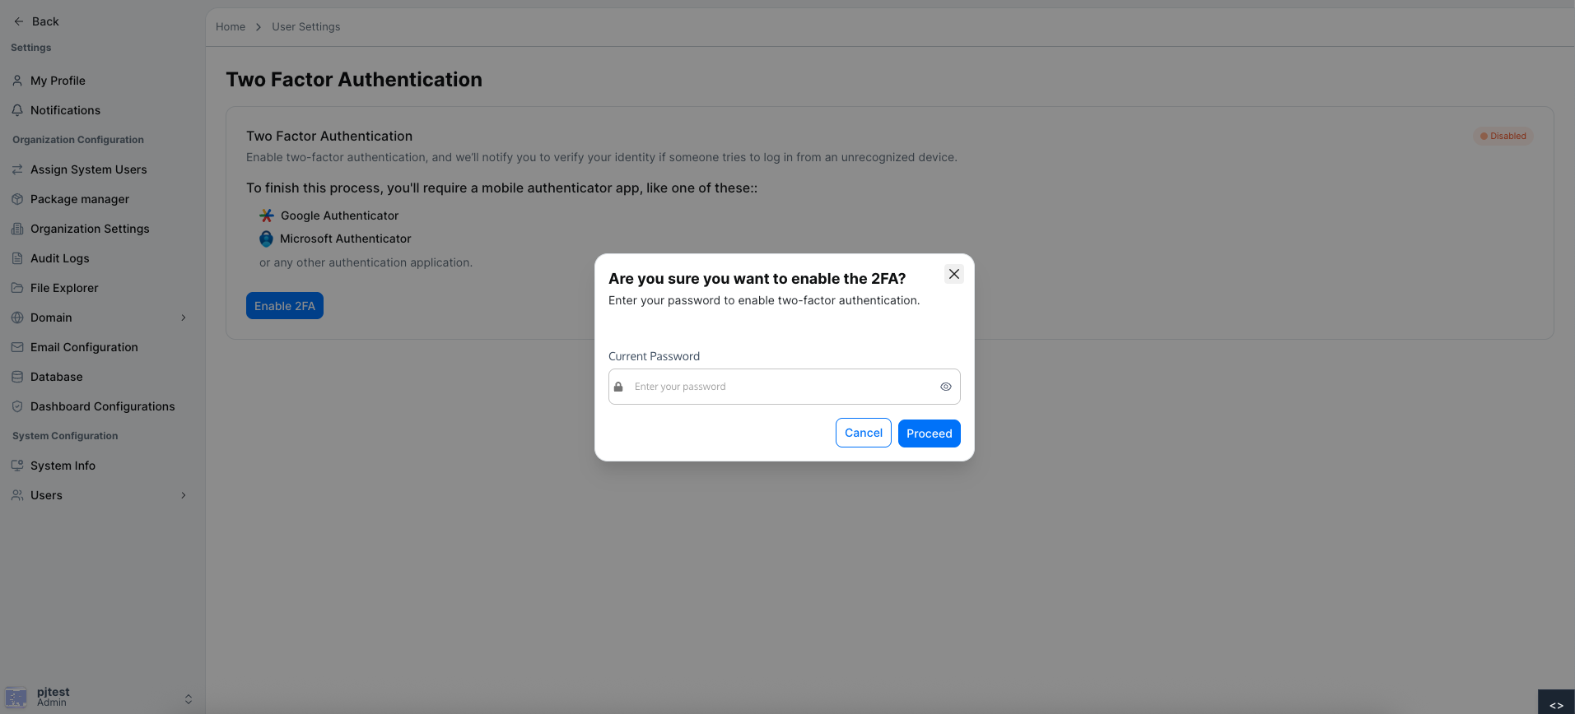Close the enable 2FA dialog
1575x714 pixels.
(954, 274)
